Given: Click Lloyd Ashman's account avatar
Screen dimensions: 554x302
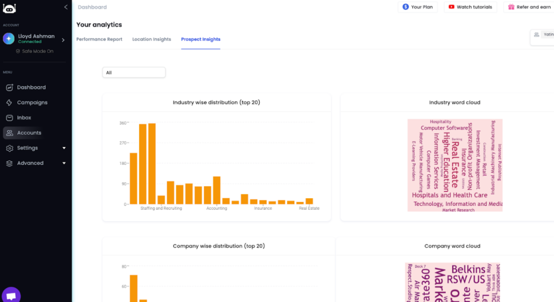Looking at the screenshot, I should (x=9, y=38).
